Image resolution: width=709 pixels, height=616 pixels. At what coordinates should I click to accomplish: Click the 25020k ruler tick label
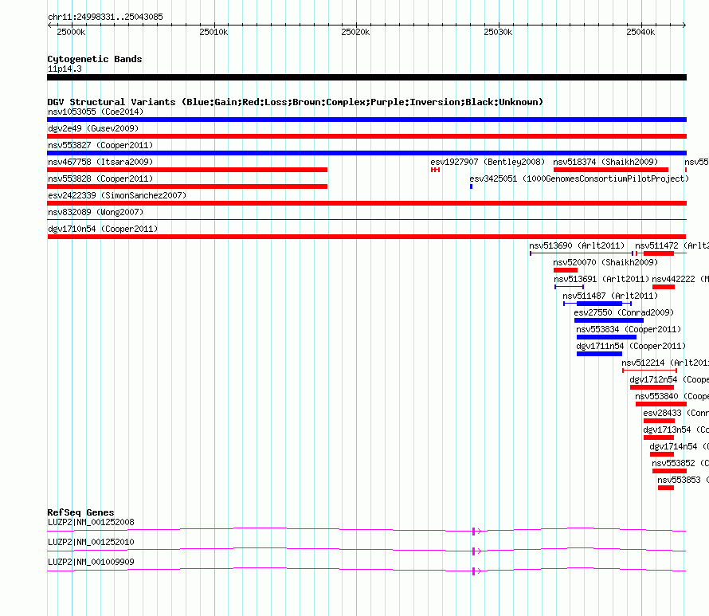pos(355,32)
